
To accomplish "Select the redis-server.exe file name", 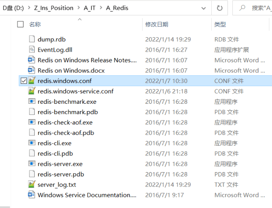I will tap(60, 164).
